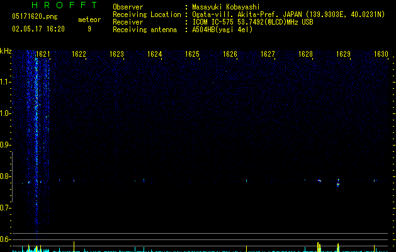Image resolution: width=396 pixels, height=252 pixels.
Task: Click the 1.1 kHz frequency label
Action: pos(5,82)
